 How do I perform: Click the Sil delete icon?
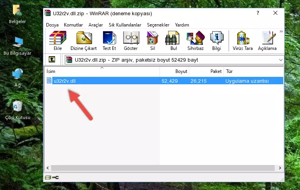(153, 41)
